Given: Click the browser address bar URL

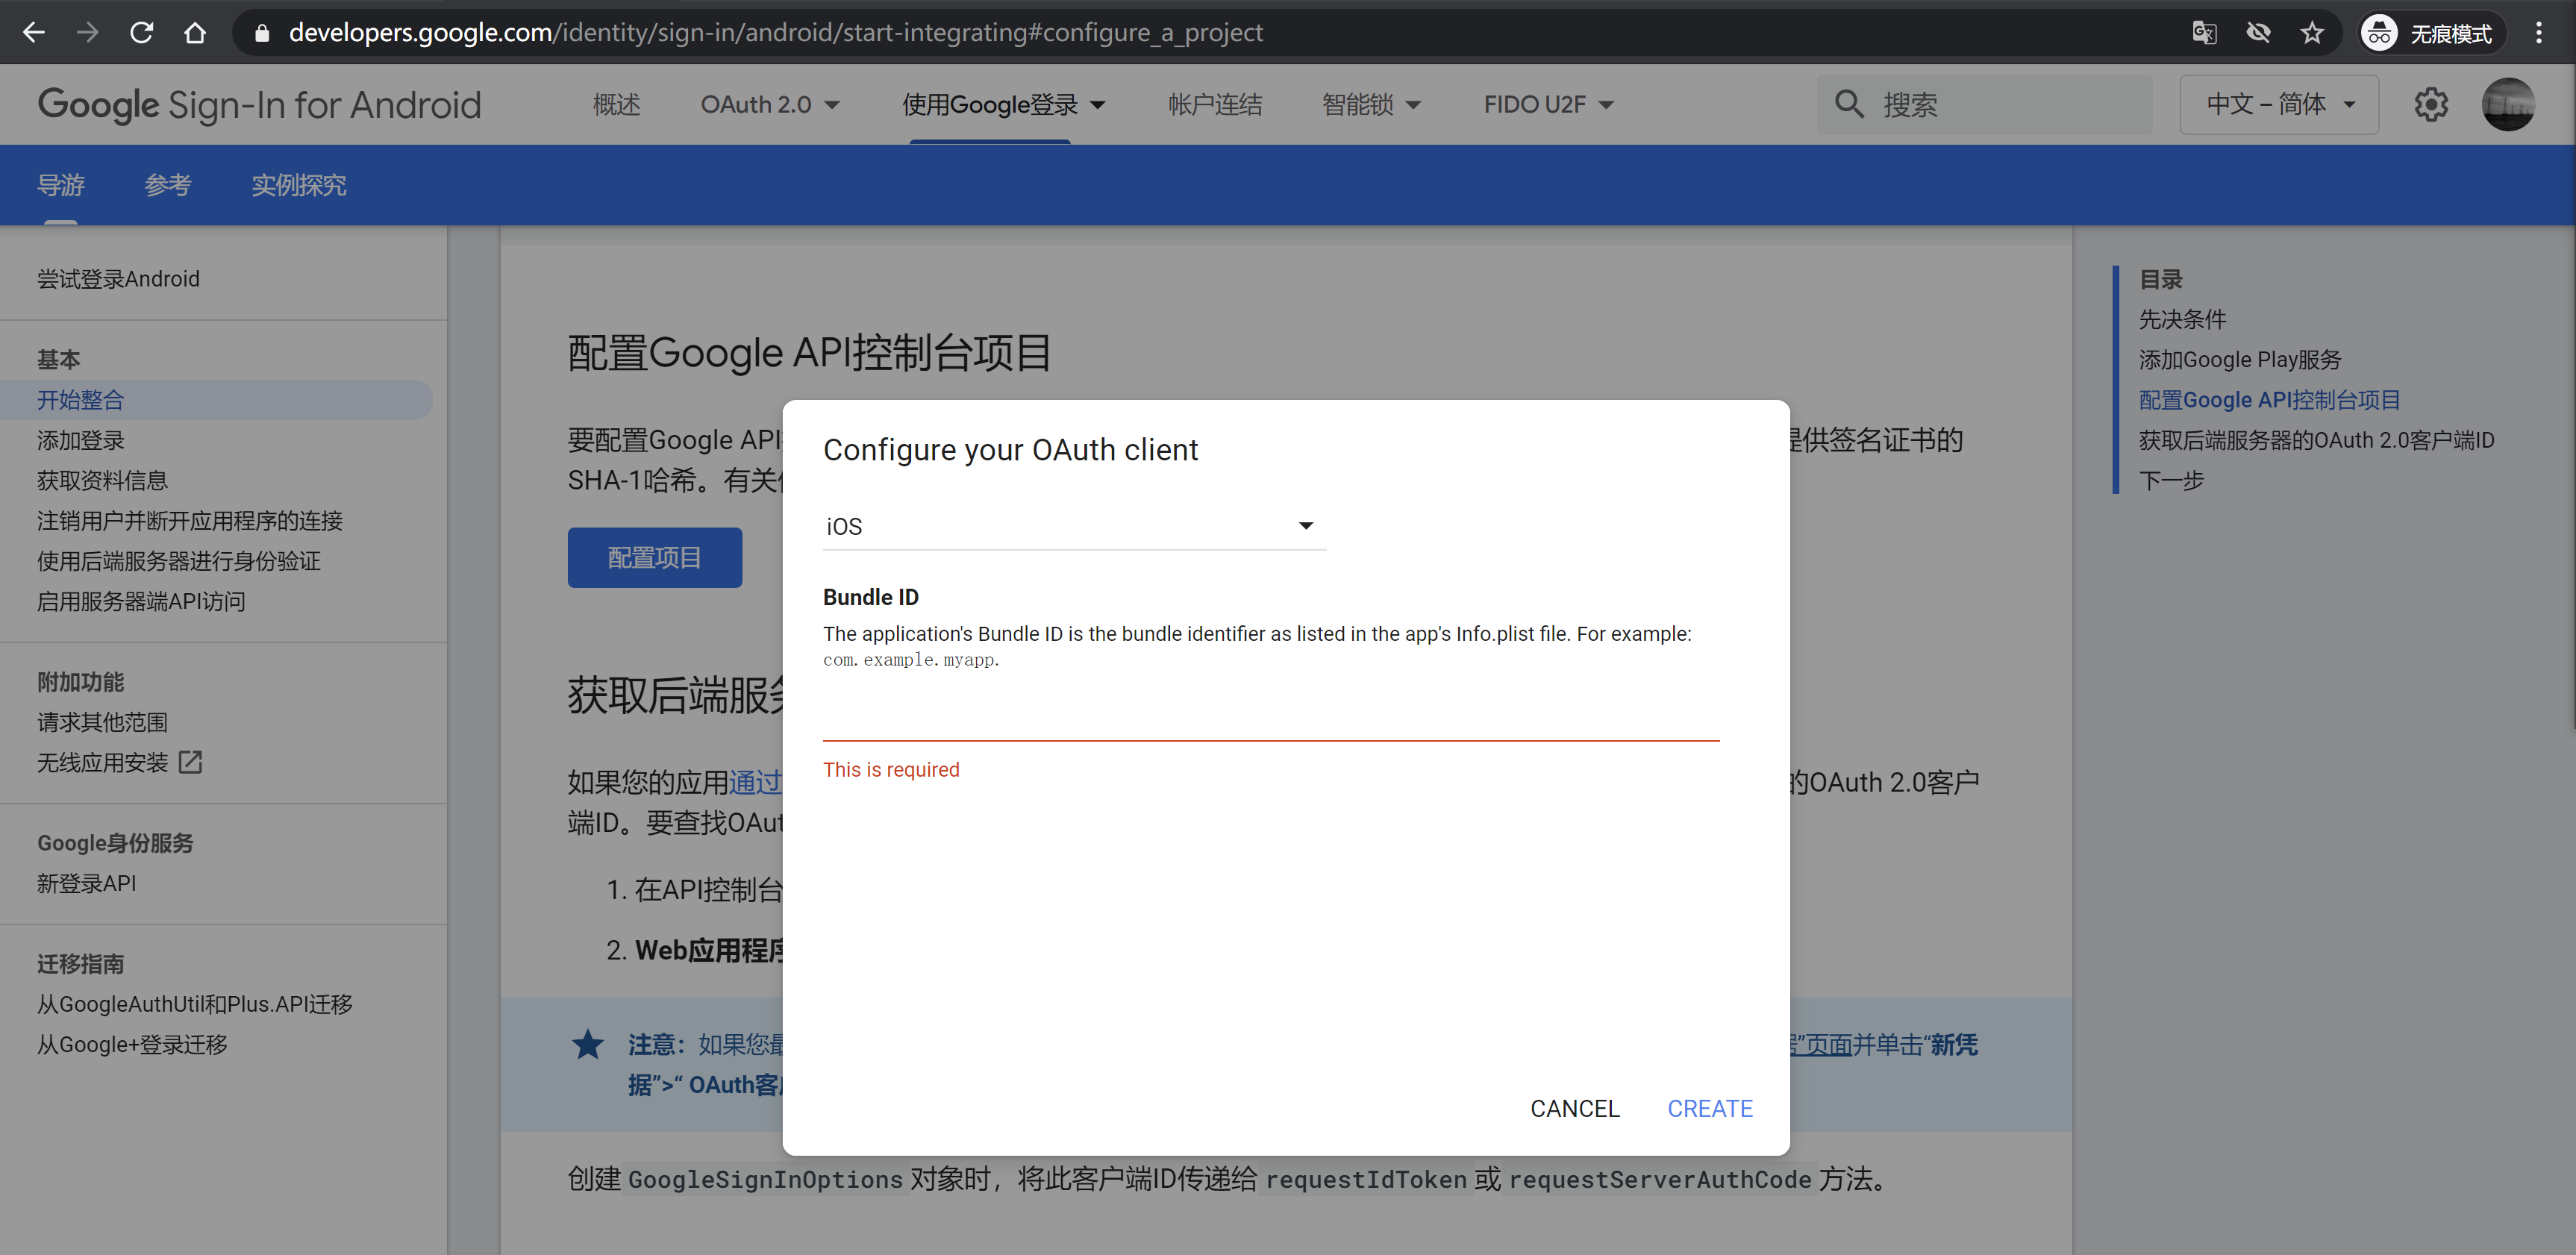Looking at the screenshot, I should coord(775,33).
